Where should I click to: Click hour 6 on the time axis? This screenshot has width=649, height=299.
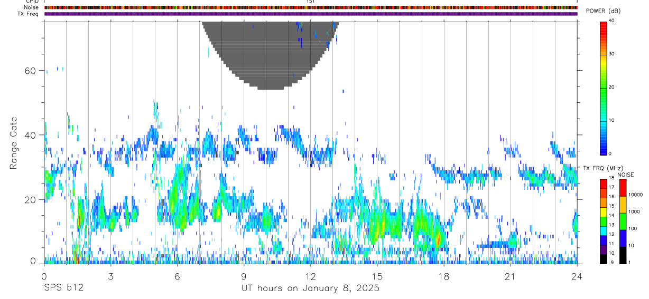pos(177,276)
